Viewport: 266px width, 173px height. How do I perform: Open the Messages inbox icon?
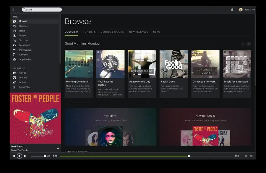click(14, 45)
